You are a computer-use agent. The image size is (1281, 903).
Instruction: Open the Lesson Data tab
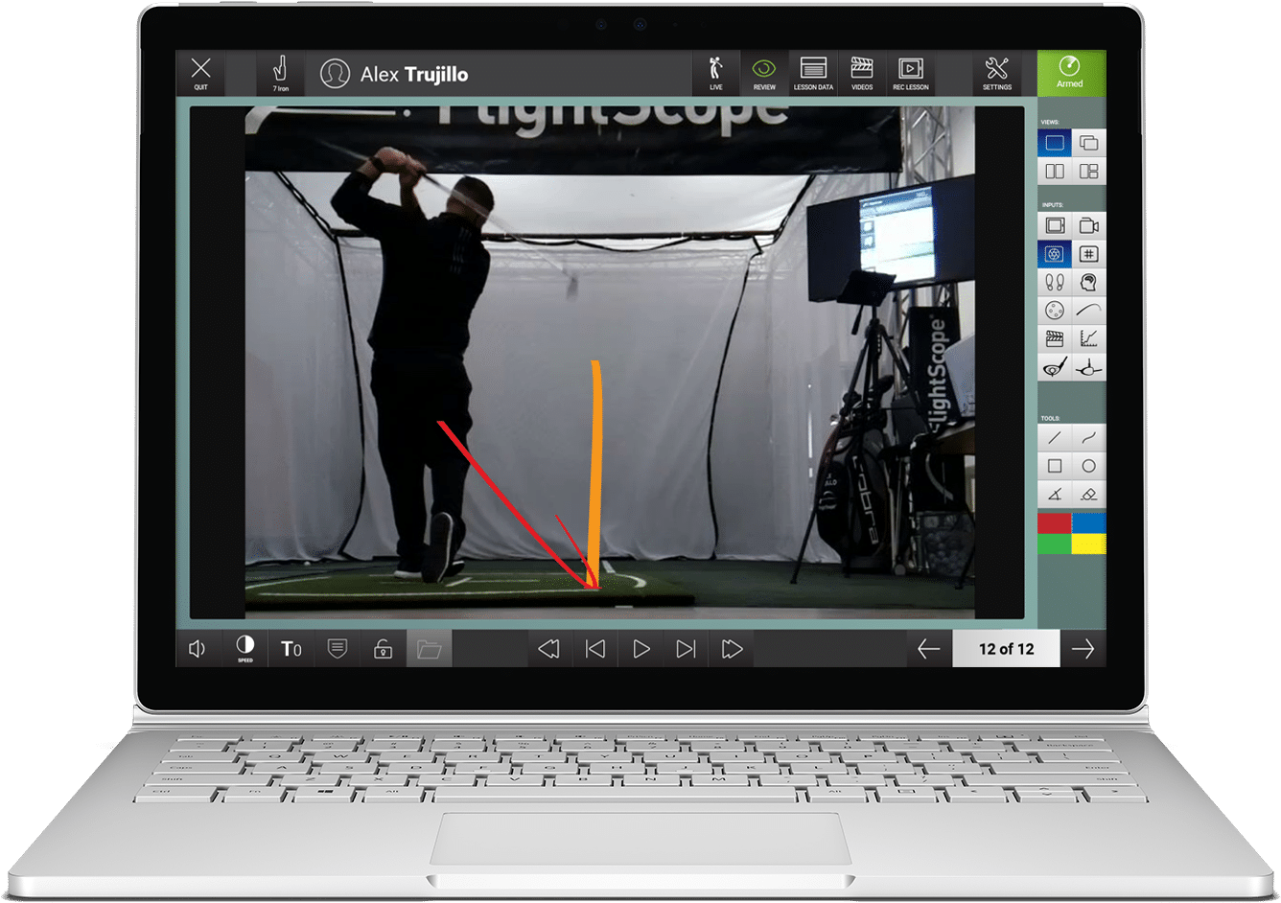pyautogui.click(x=813, y=73)
